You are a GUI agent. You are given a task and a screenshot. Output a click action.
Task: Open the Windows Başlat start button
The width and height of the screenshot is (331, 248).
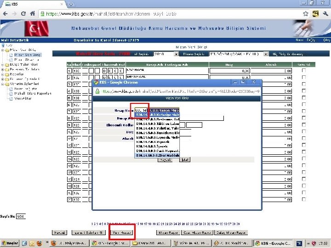(10, 243)
